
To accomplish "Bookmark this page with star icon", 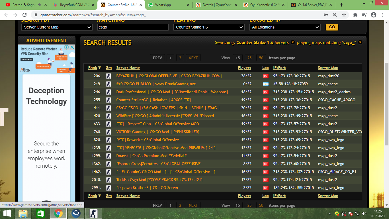I will pos(344,15).
